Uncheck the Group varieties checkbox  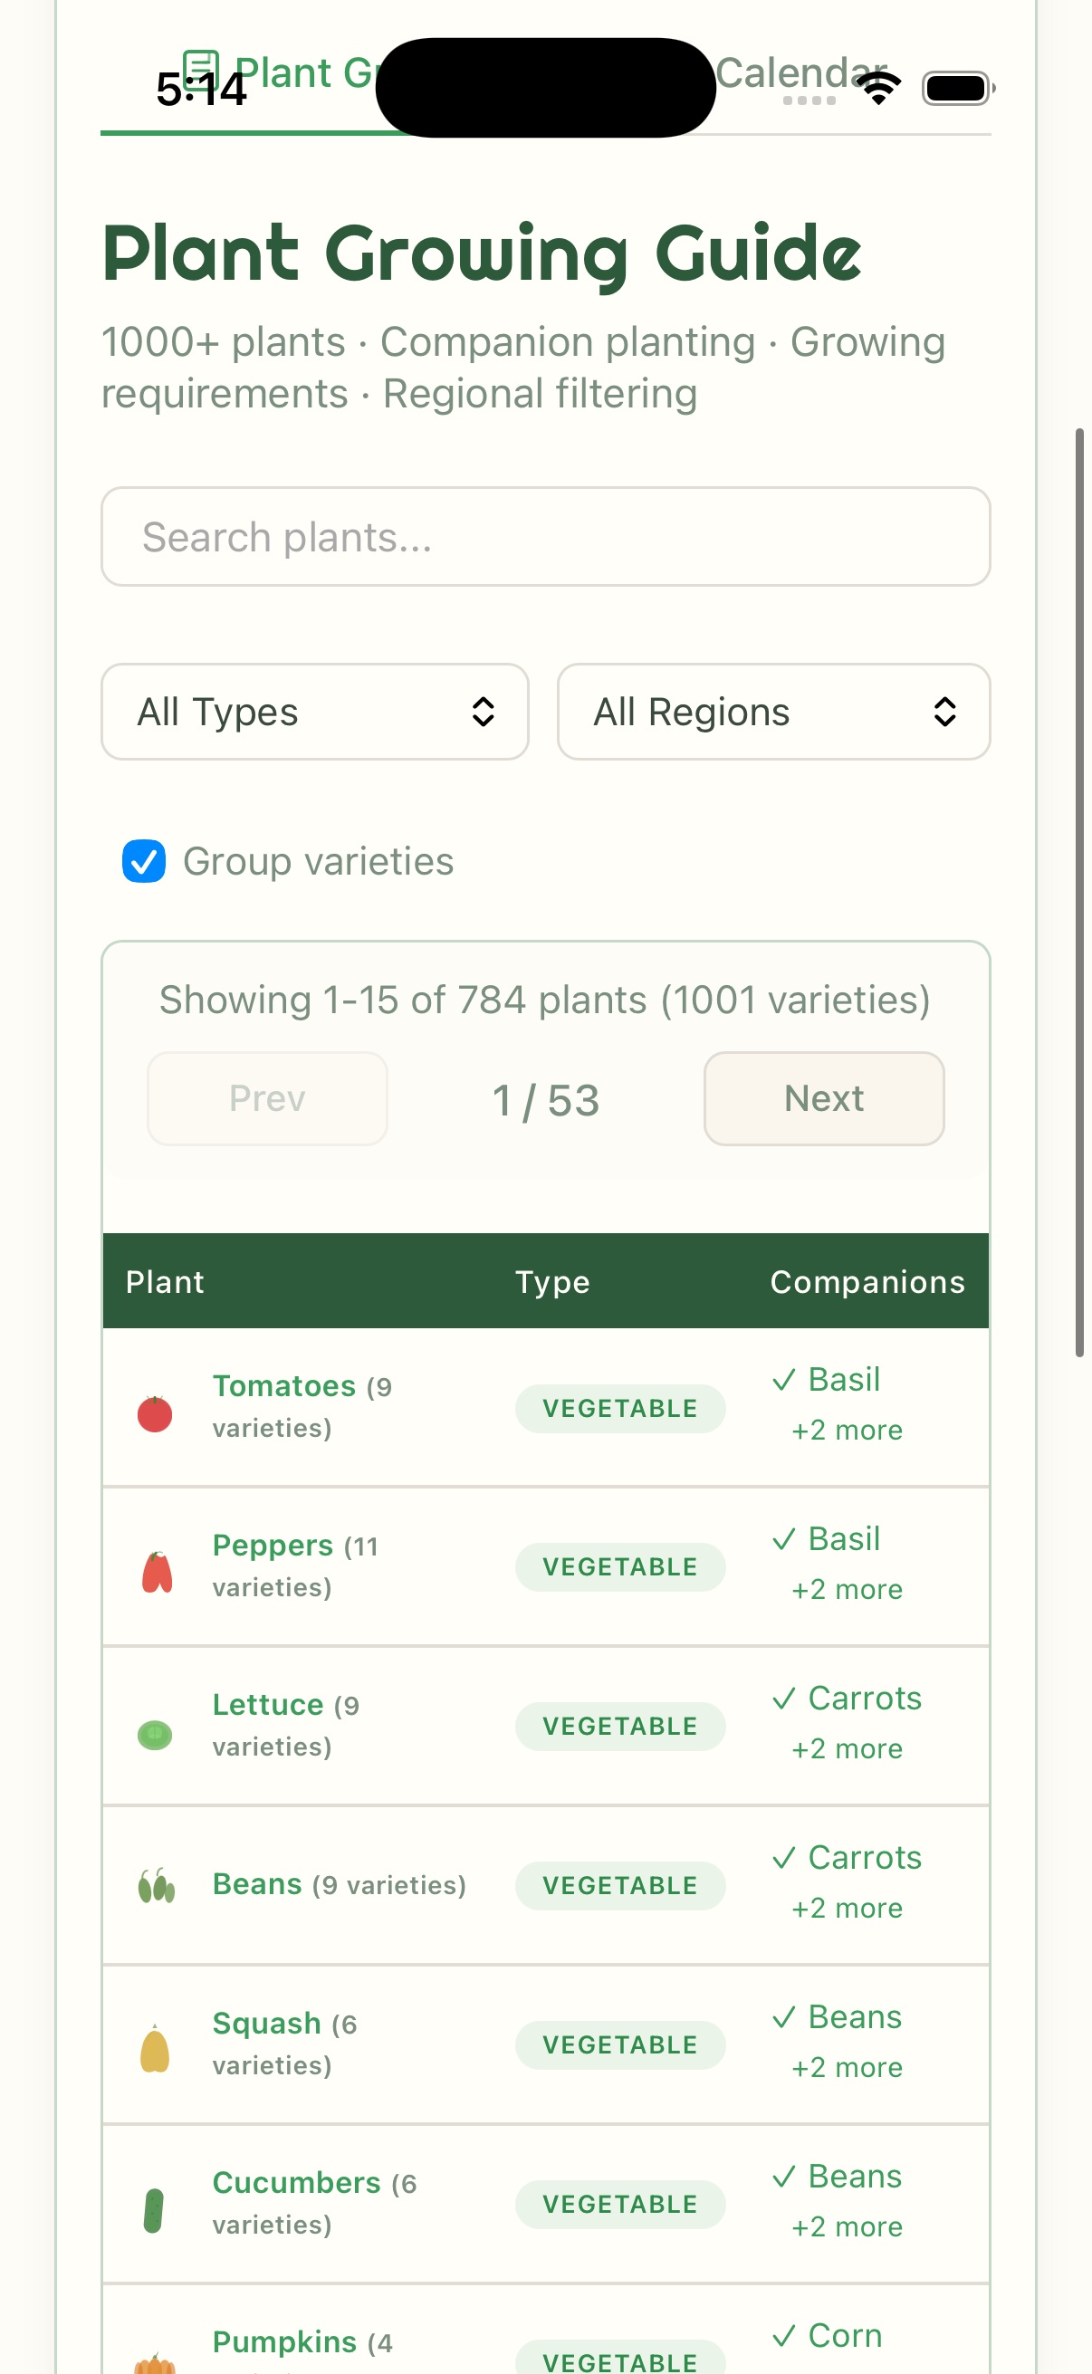[x=144, y=862]
